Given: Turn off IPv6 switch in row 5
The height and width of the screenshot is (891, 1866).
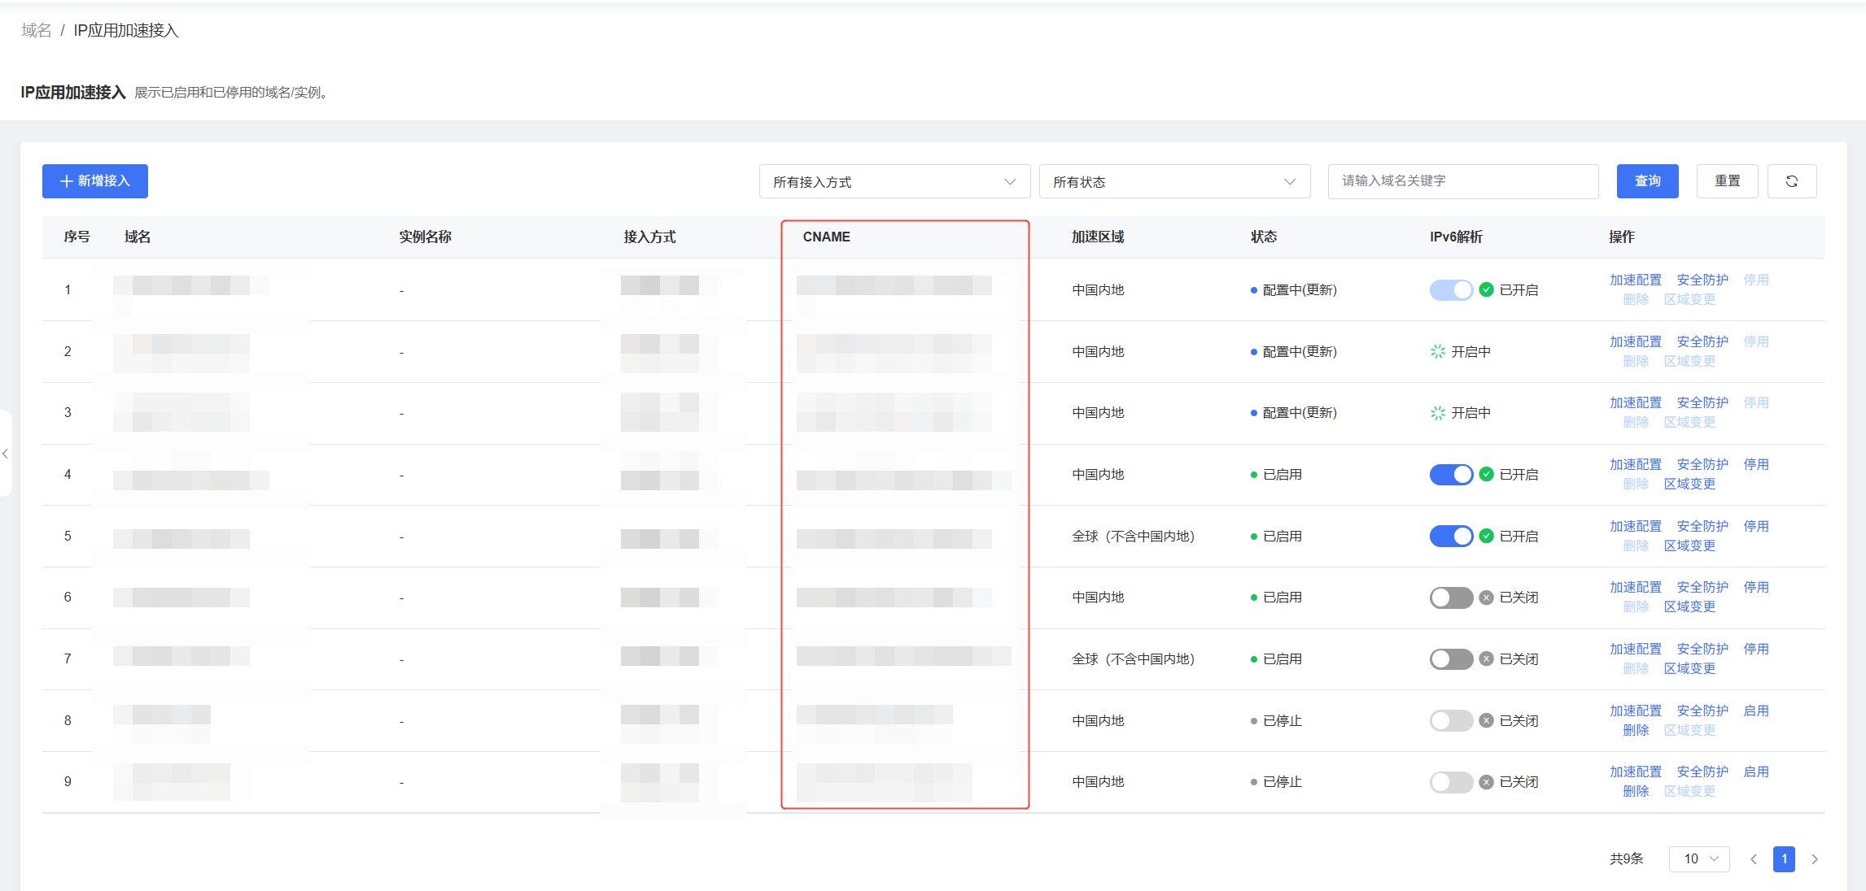Looking at the screenshot, I should coord(1452,536).
